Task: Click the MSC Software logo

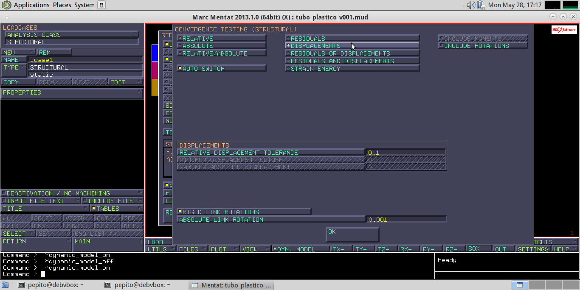Action: tap(564, 30)
